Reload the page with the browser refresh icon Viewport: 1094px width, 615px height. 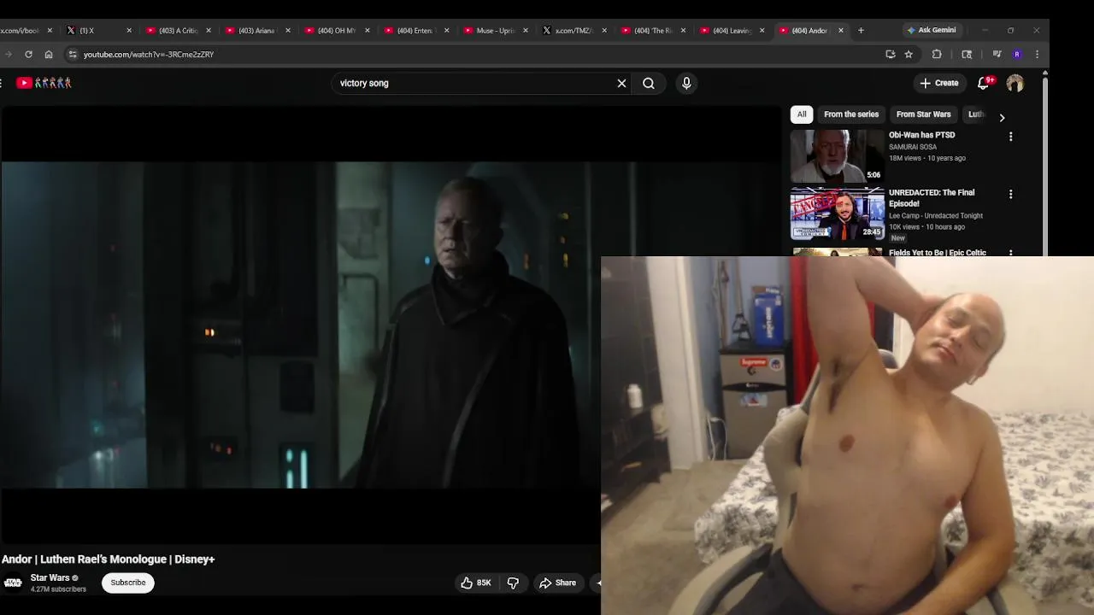[x=28, y=54]
